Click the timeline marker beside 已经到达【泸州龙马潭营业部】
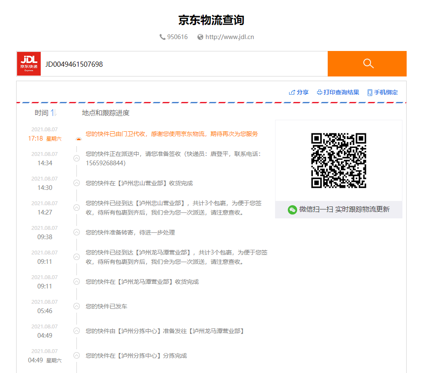 (x=76, y=257)
